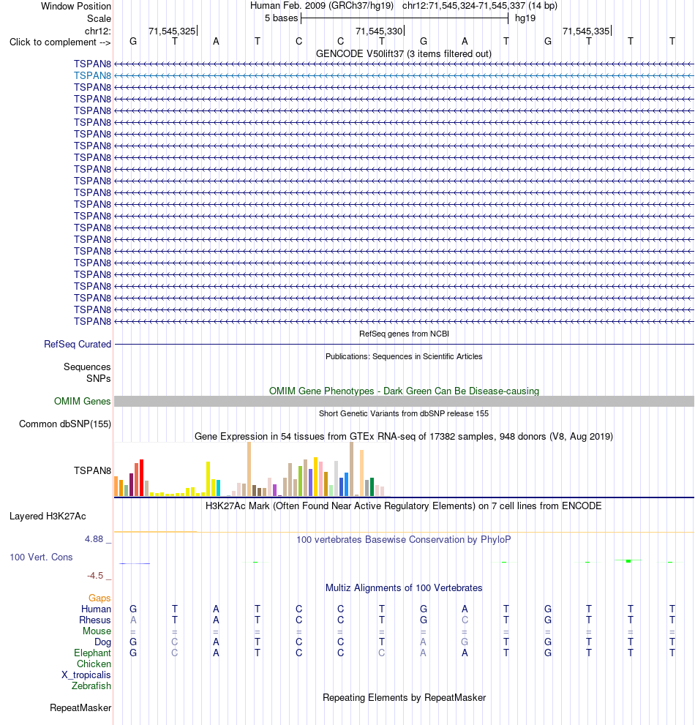Click the RepeatMasker track label
Screen dimensions: 695x725
(80, 708)
